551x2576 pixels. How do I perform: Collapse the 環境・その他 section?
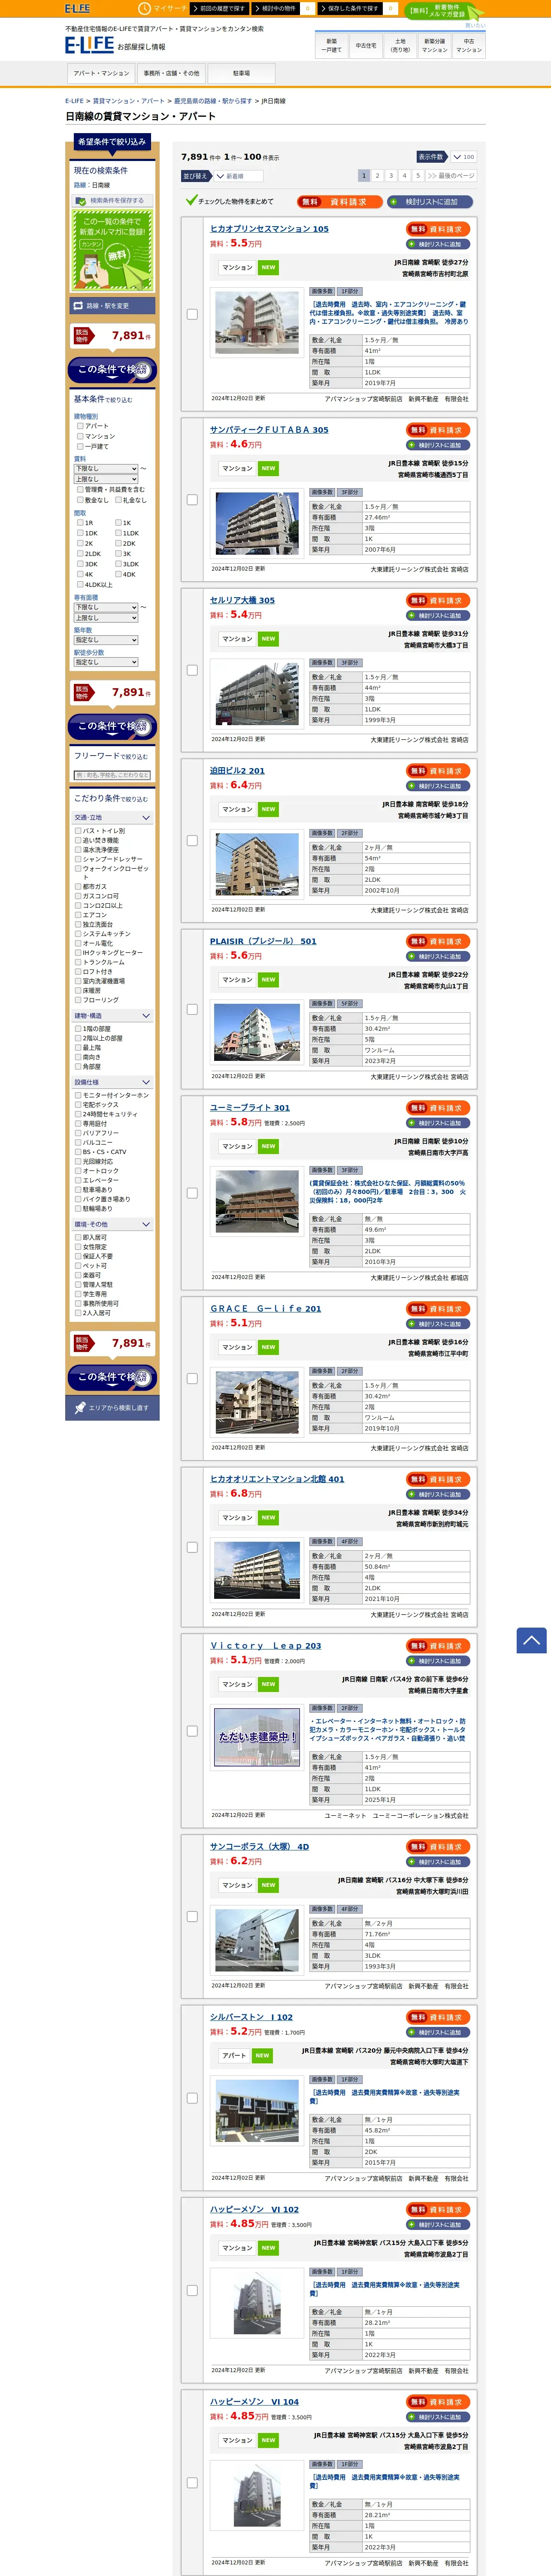coord(112,1225)
